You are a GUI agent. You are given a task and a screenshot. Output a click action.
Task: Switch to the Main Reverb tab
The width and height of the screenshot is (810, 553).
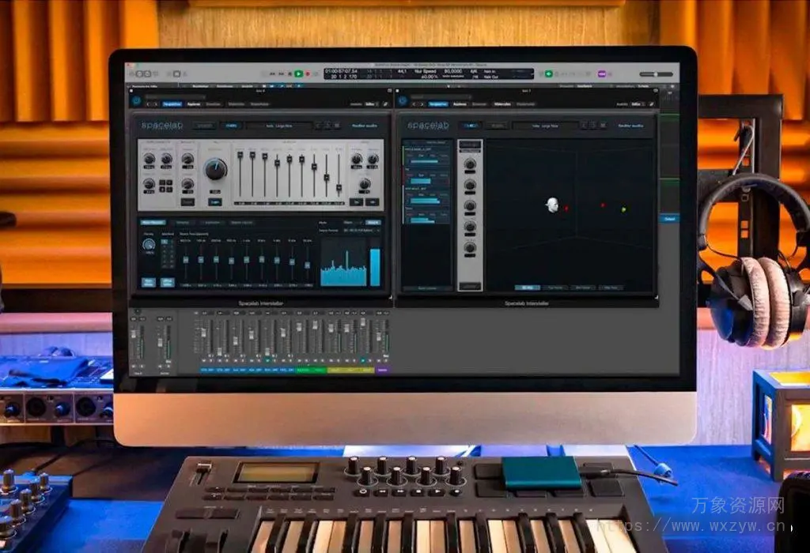click(x=153, y=223)
